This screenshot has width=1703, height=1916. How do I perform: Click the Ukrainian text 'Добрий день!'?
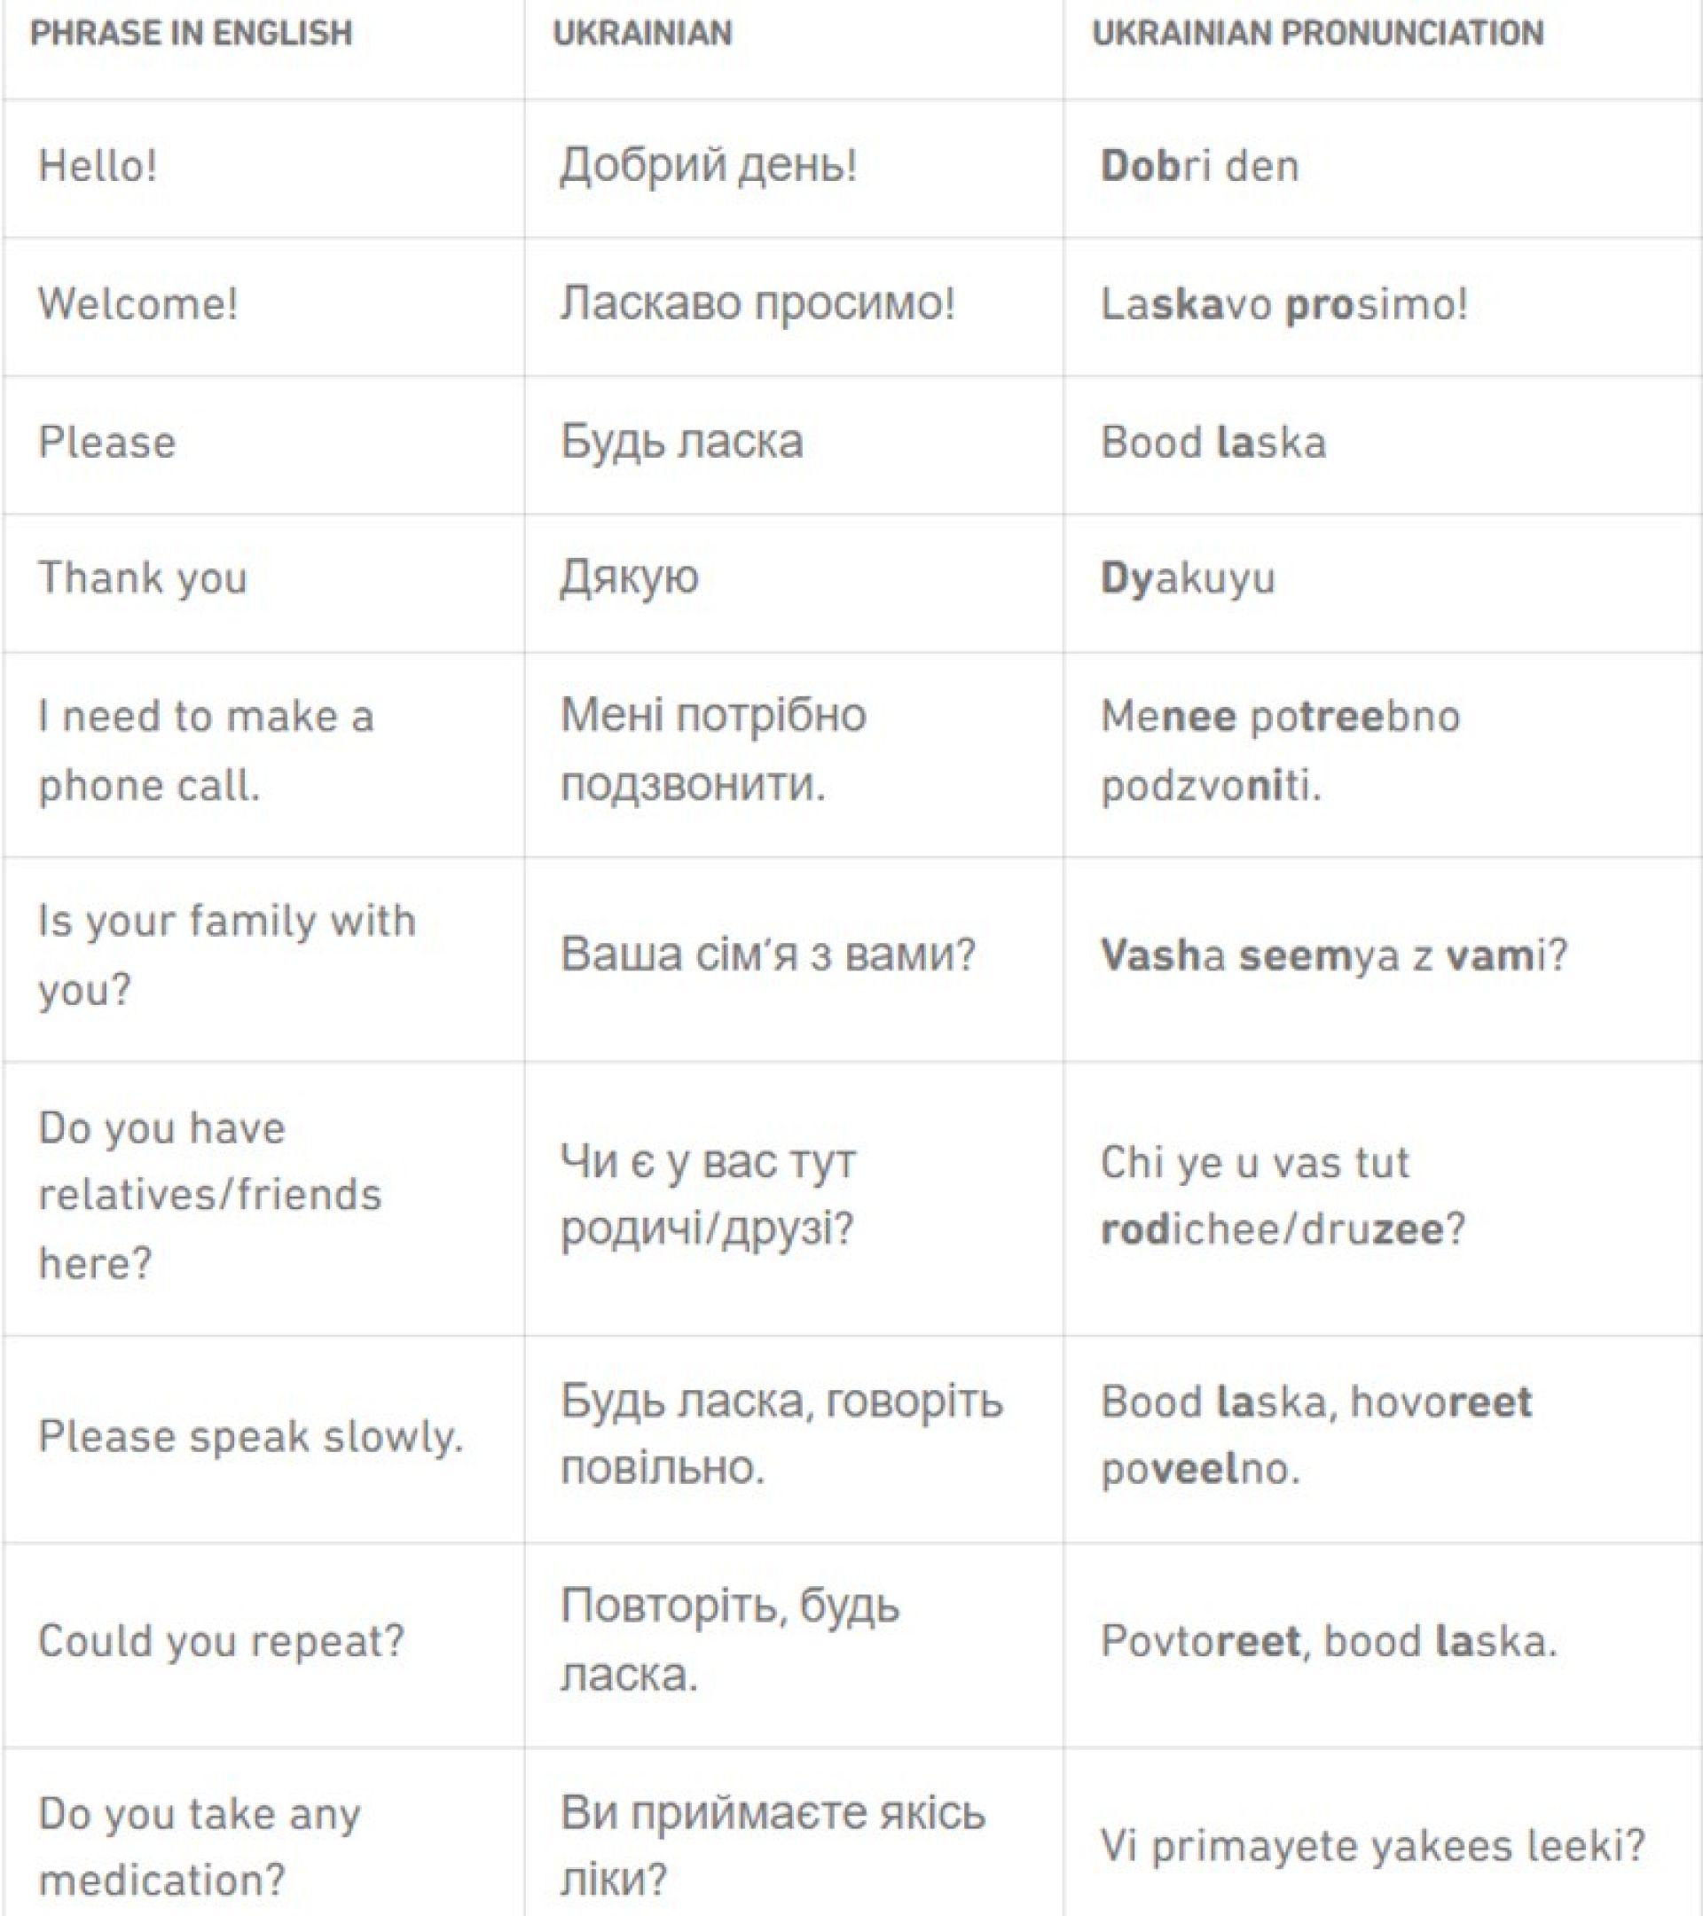(x=709, y=167)
